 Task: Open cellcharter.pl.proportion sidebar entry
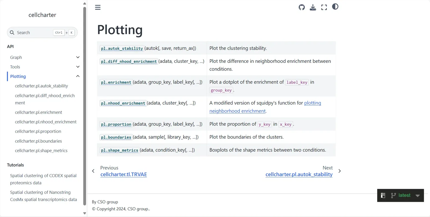[38, 131]
